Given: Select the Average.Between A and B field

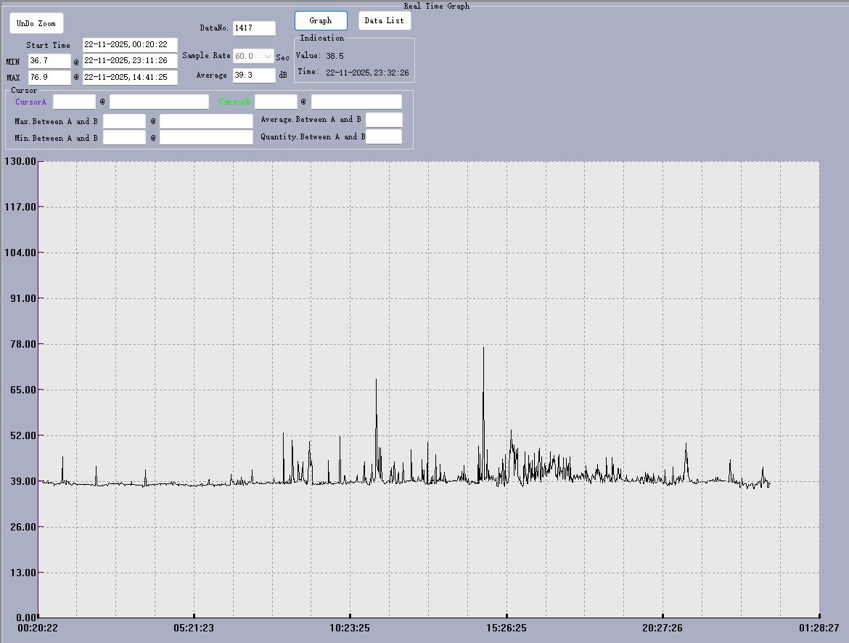Looking at the screenshot, I should [x=384, y=120].
